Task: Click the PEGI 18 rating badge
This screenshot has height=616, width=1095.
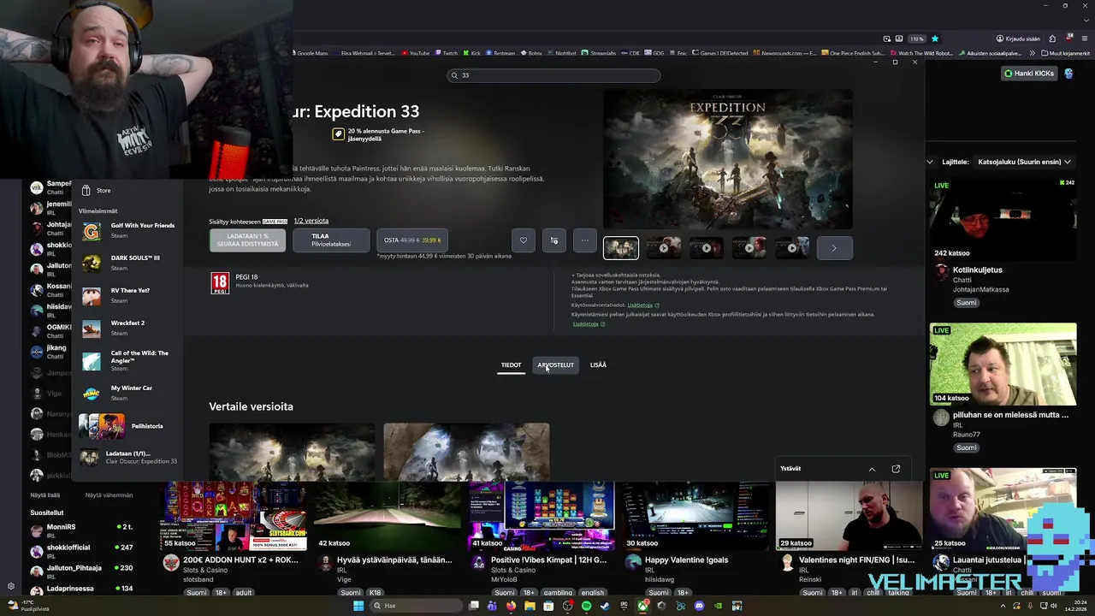Action: (x=220, y=283)
